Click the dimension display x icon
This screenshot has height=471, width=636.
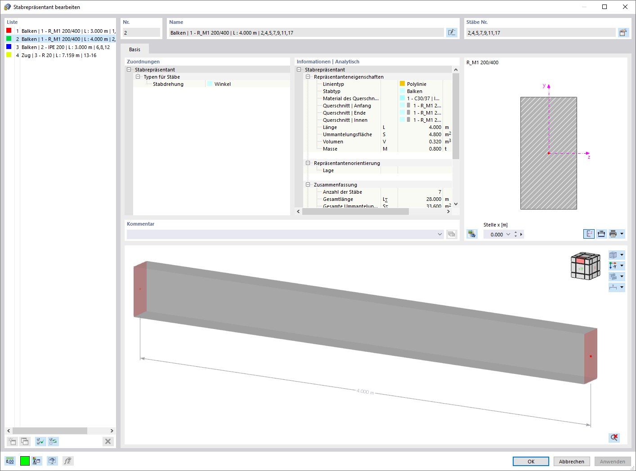pos(613,287)
